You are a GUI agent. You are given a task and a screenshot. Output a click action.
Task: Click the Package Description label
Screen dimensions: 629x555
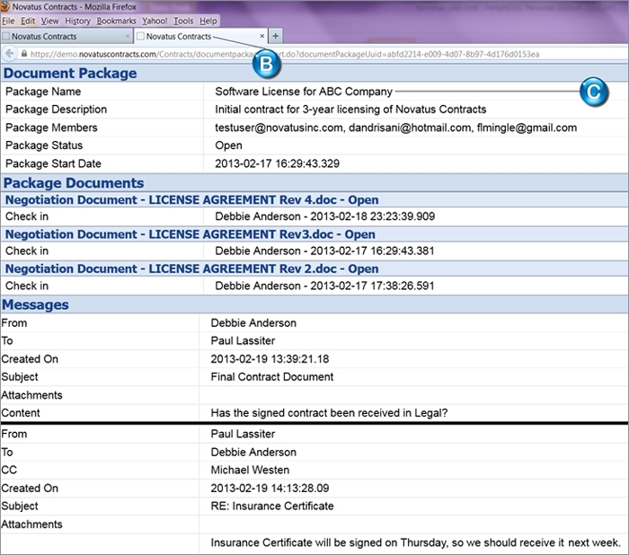pyautogui.click(x=56, y=110)
